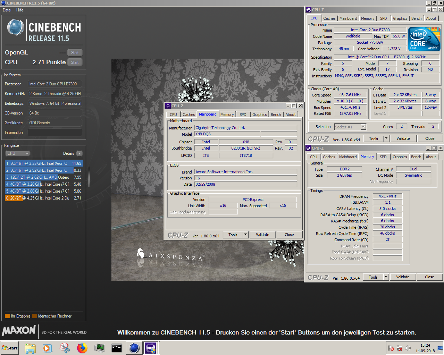The width and height of the screenshot is (444, 355).
Task: Click Tools button in Memory CPU-Z window
Action: coord(373,277)
